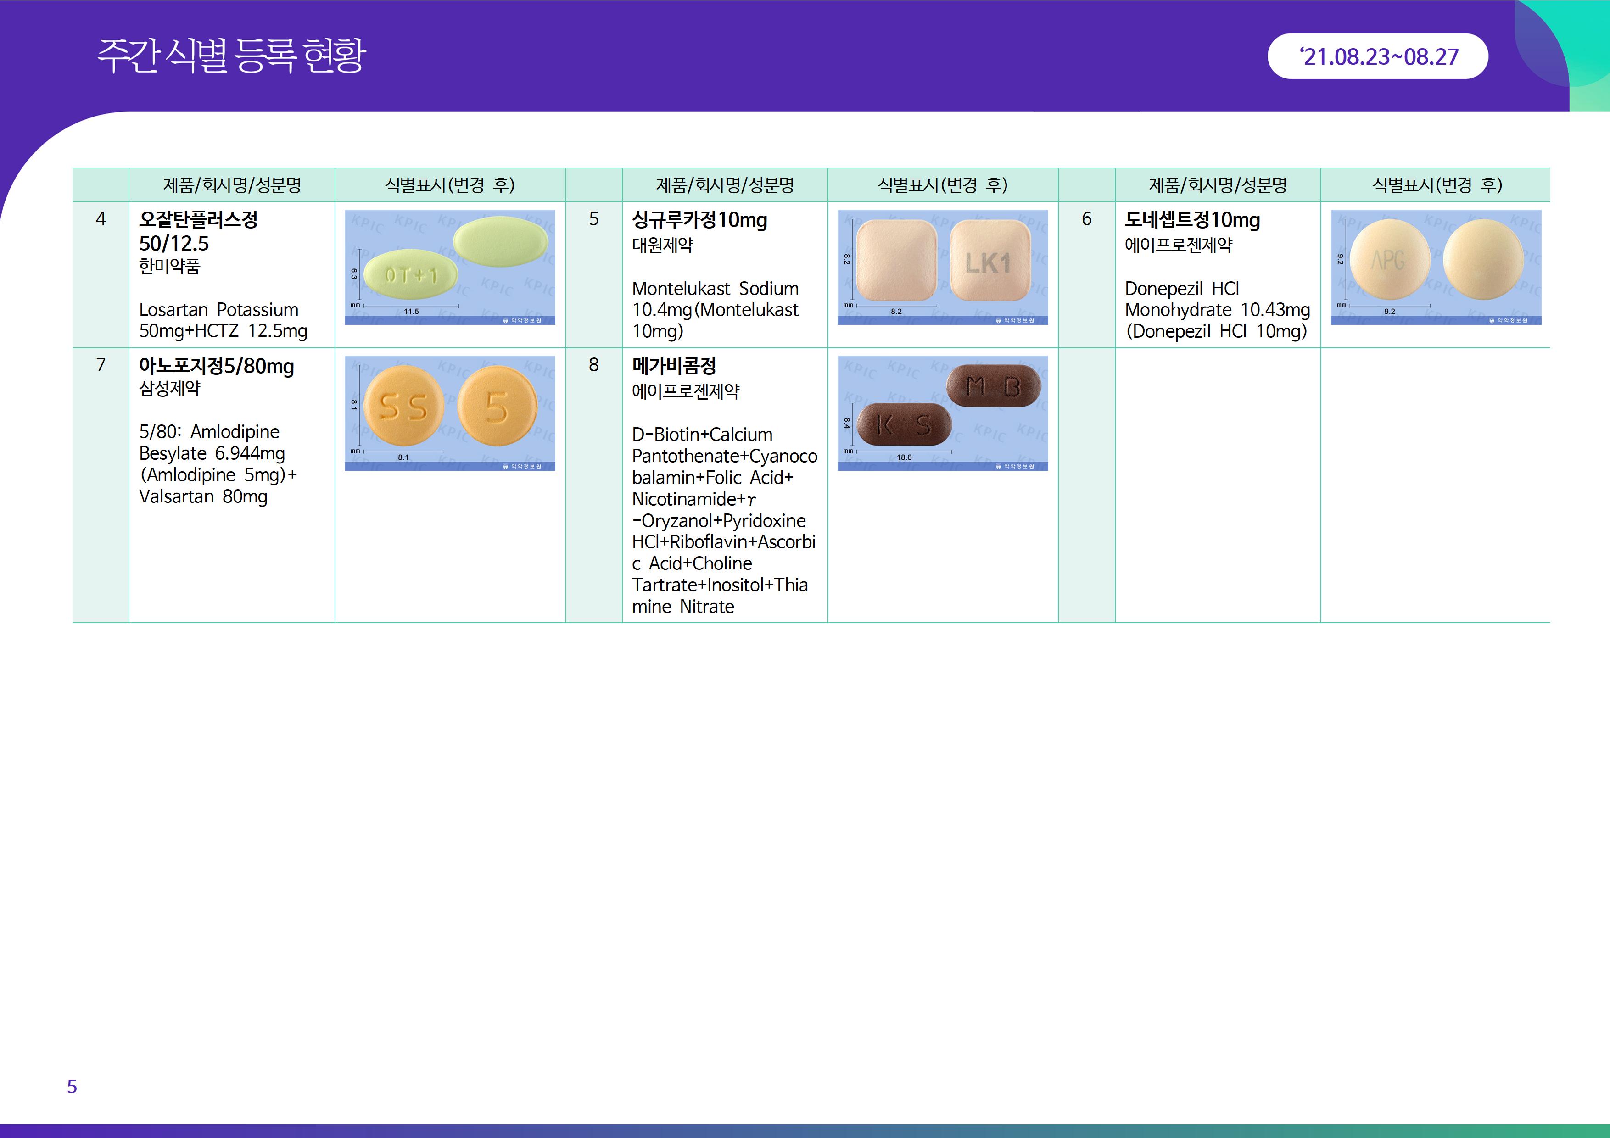The width and height of the screenshot is (1610, 1138).
Task: Click the date range badge '21.08.23~08.27
Action: coord(1377,57)
